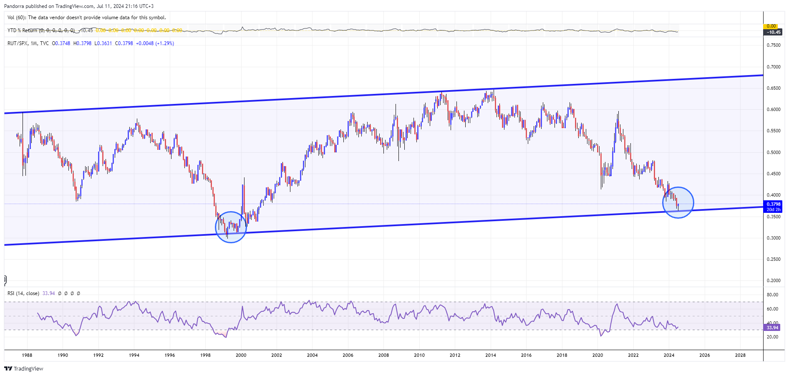The image size is (789, 376).
Task: Click the 2022 label on time axis
Action: pyautogui.click(x=633, y=355)
